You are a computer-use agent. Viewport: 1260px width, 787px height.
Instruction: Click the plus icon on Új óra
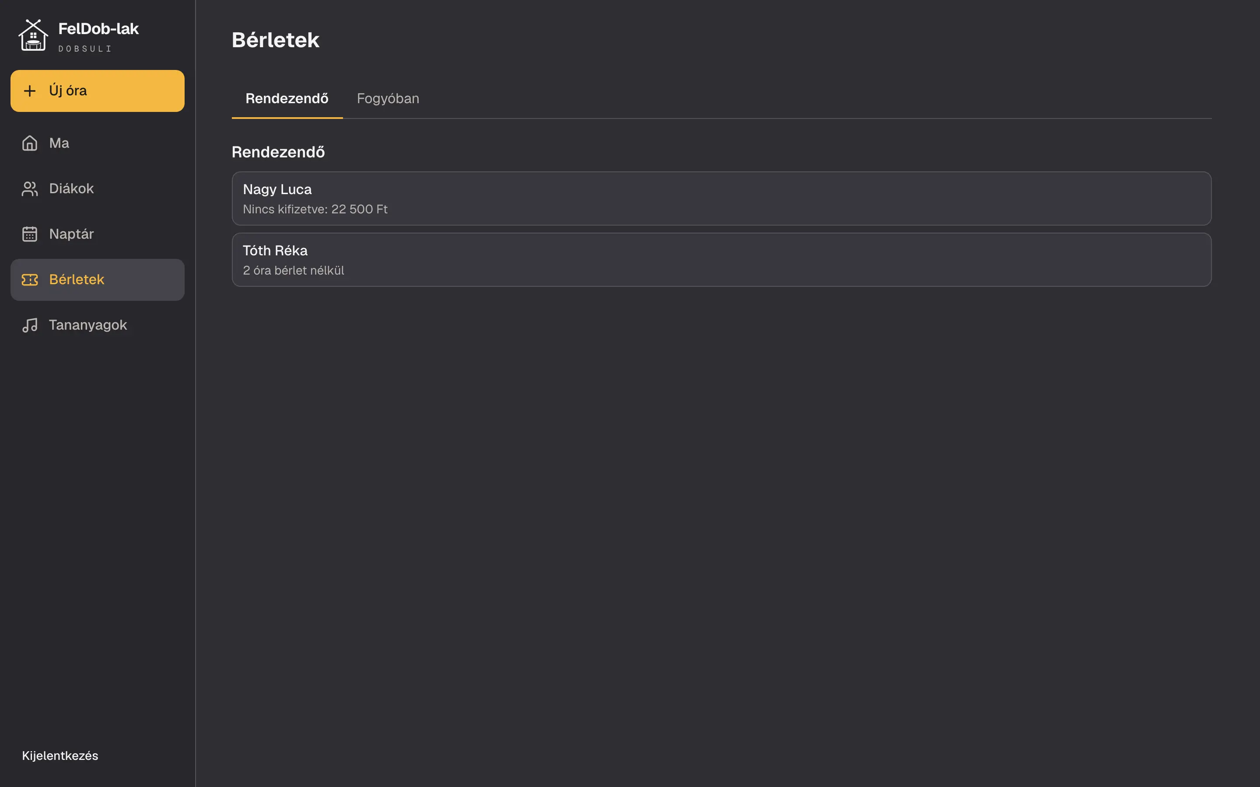(30, 91)
